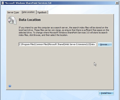Click the CD and server Data Location icon
This screenshot has width=120, height=100.
12,20
